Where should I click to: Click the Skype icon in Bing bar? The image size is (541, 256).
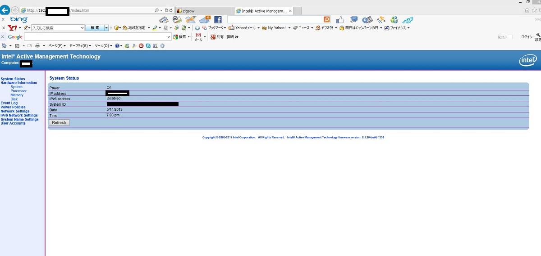tap(408, 19)
